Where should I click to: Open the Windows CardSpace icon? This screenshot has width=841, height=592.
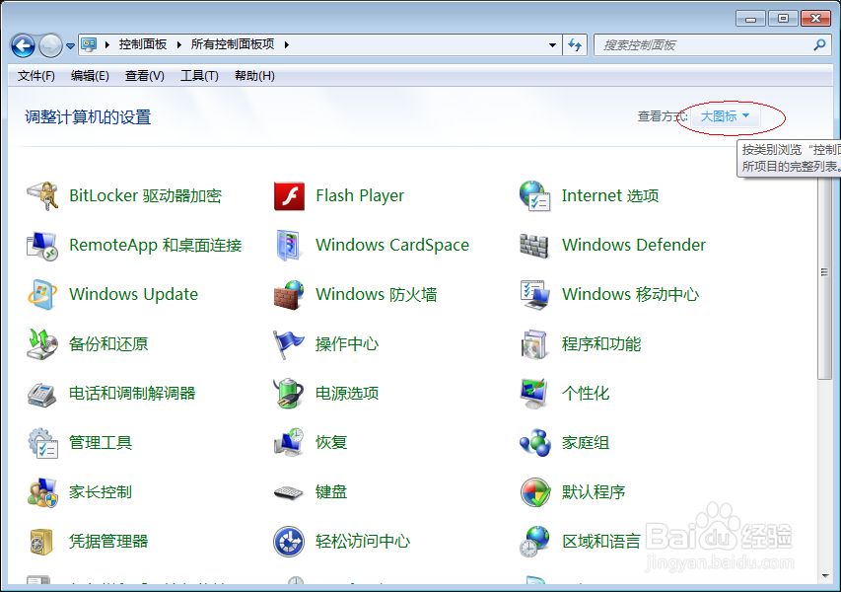[x=289, y=246]
